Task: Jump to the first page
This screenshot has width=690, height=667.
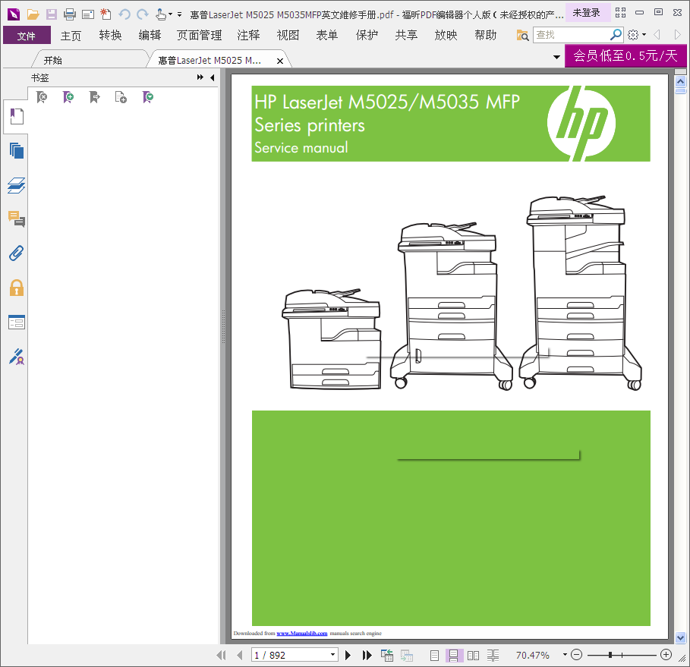Action: point(222,655)
